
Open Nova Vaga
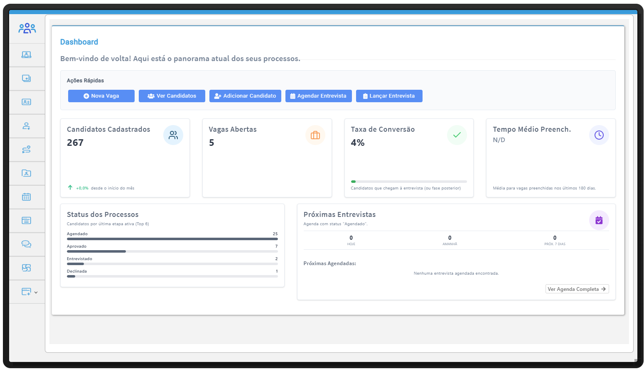pos(101,96)
